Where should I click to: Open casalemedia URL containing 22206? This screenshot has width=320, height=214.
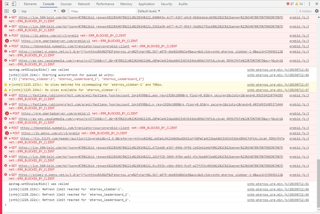[151, 61]
